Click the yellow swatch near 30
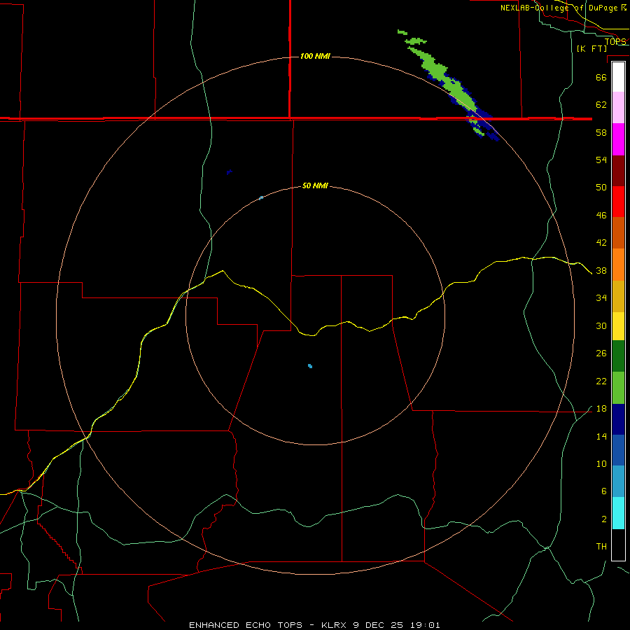This screenshot has width=630, height=630. point(618,325)
